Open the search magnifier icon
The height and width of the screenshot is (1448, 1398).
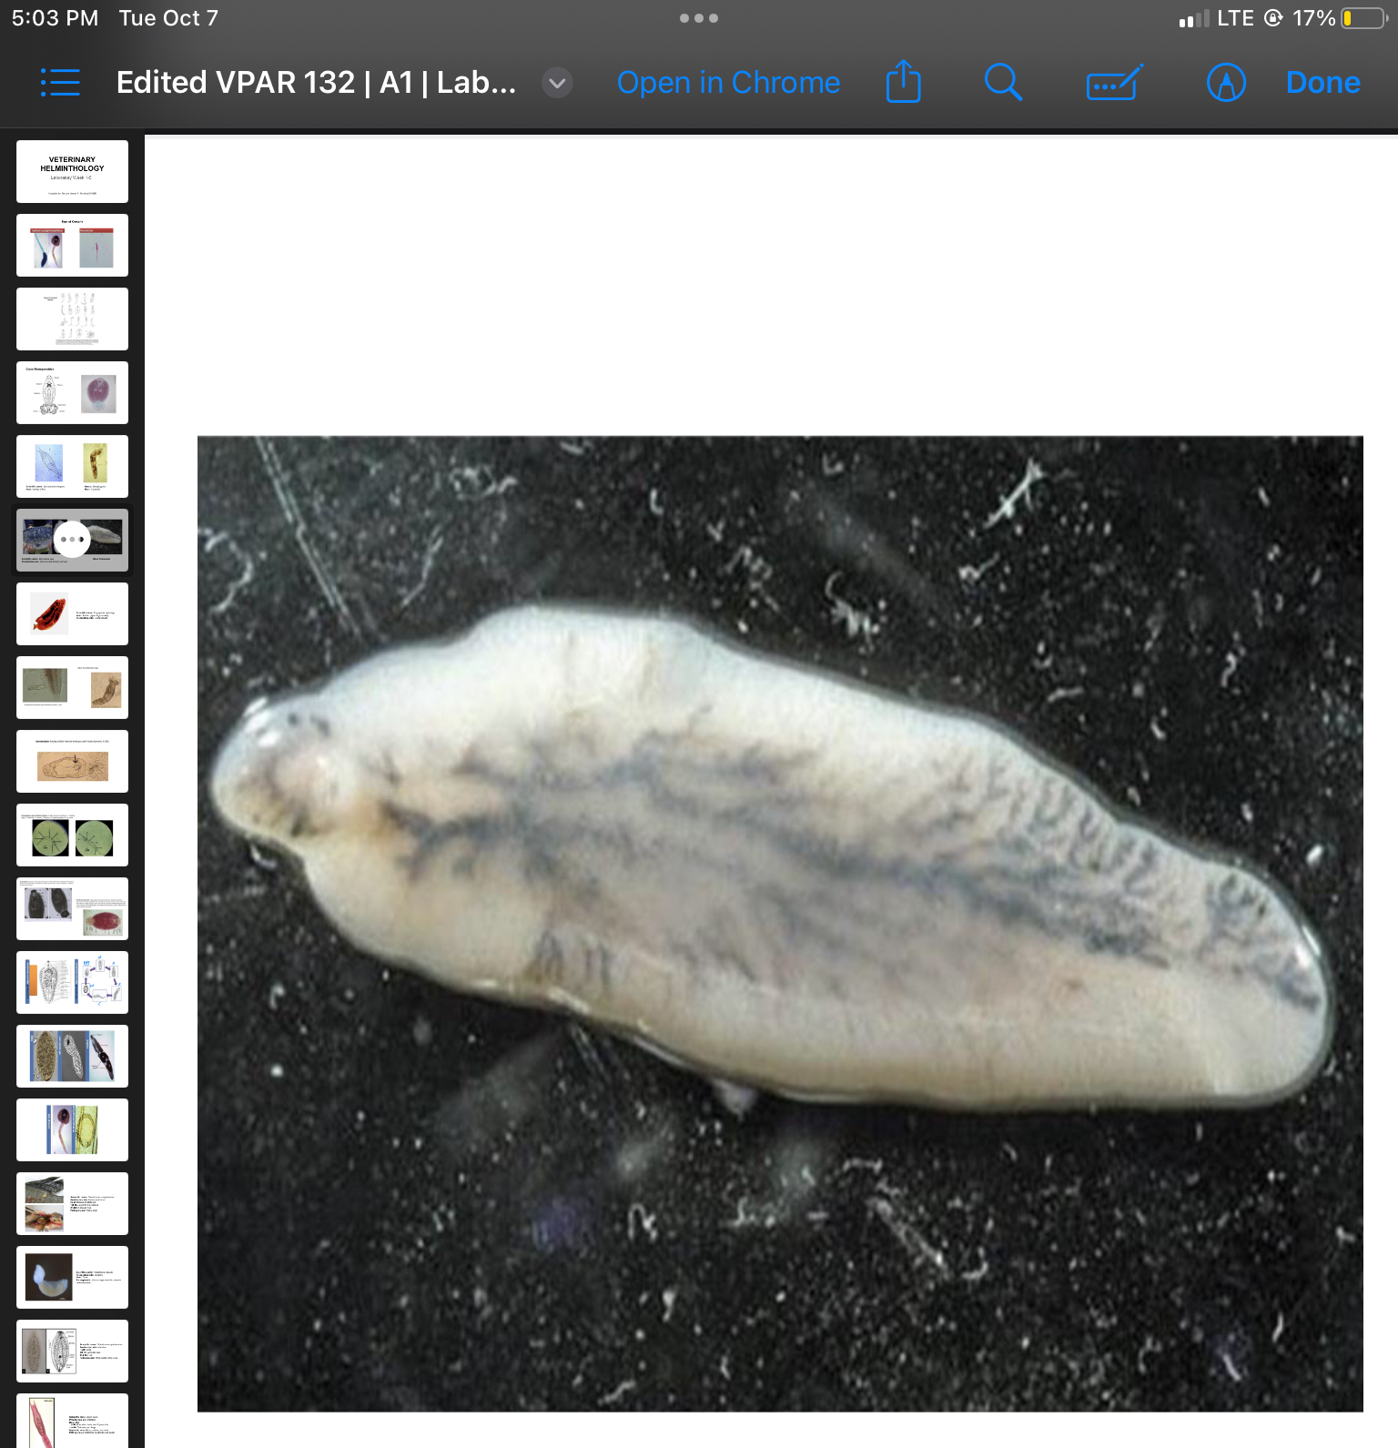1002,83
